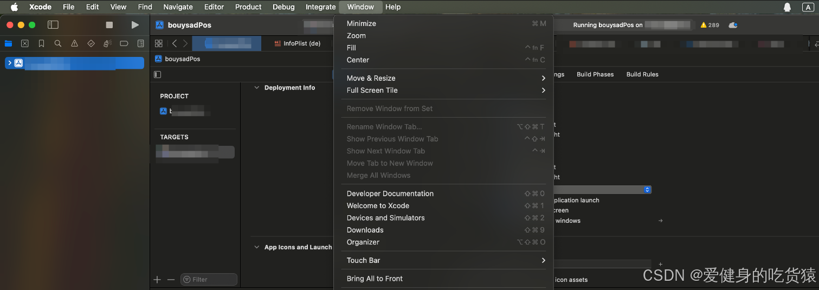Image resolution: width=819 pixels, height=290 pixels.
Task: Open the File menu
Action: pos(68,7)
